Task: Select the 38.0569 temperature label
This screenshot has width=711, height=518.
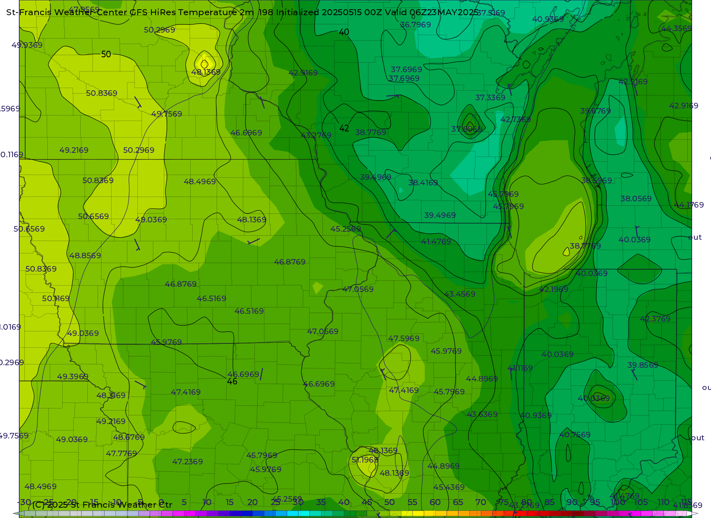Action: [636, 199]
